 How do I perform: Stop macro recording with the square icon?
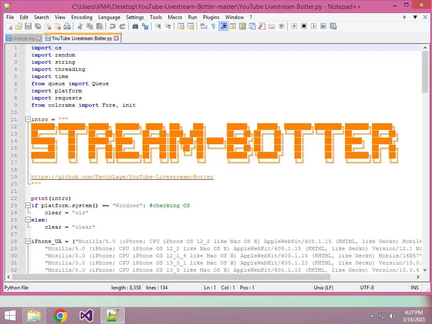(304, 26)
